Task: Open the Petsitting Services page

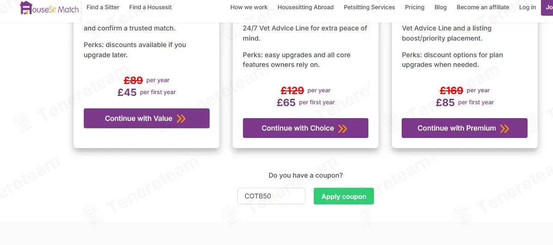Action: tap(369, 7)
